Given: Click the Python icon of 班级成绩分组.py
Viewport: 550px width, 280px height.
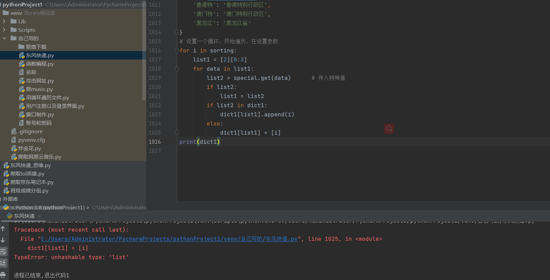Looking at the screenshot, I should (x=6, y=191).
